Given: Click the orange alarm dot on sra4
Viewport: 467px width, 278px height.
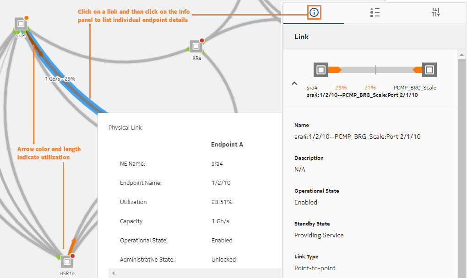Looking at the screenshot, I should pyautogui.click(x=27, y=18).
